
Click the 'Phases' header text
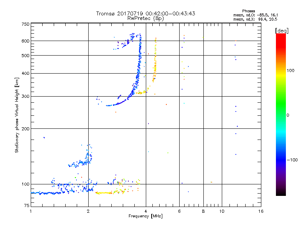point(248,11)
